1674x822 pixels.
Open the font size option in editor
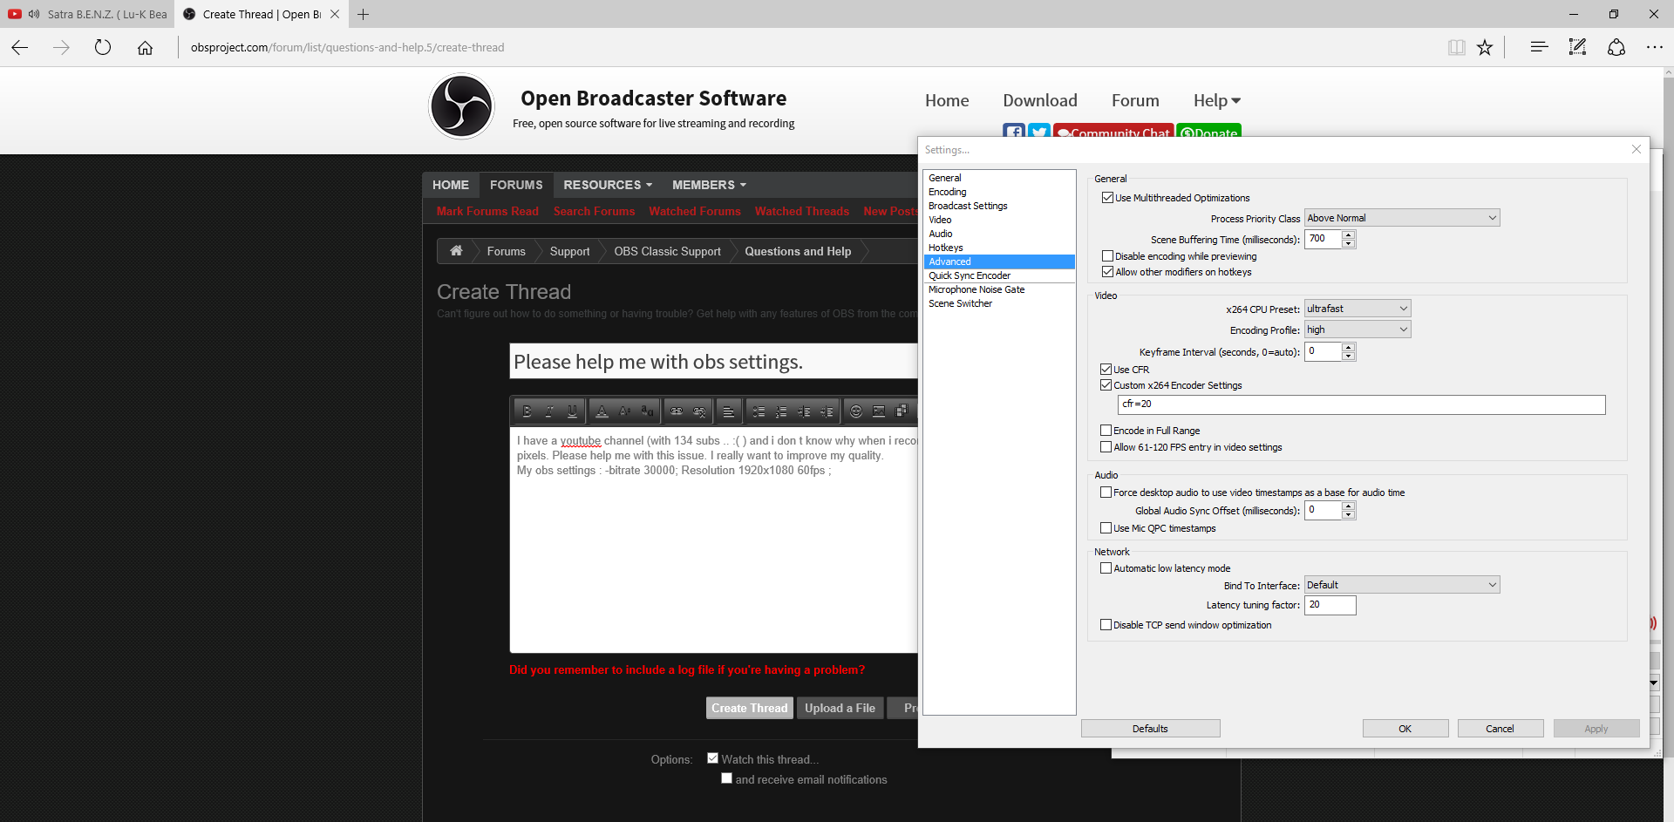pyautogui.click(x=624, y=411)
